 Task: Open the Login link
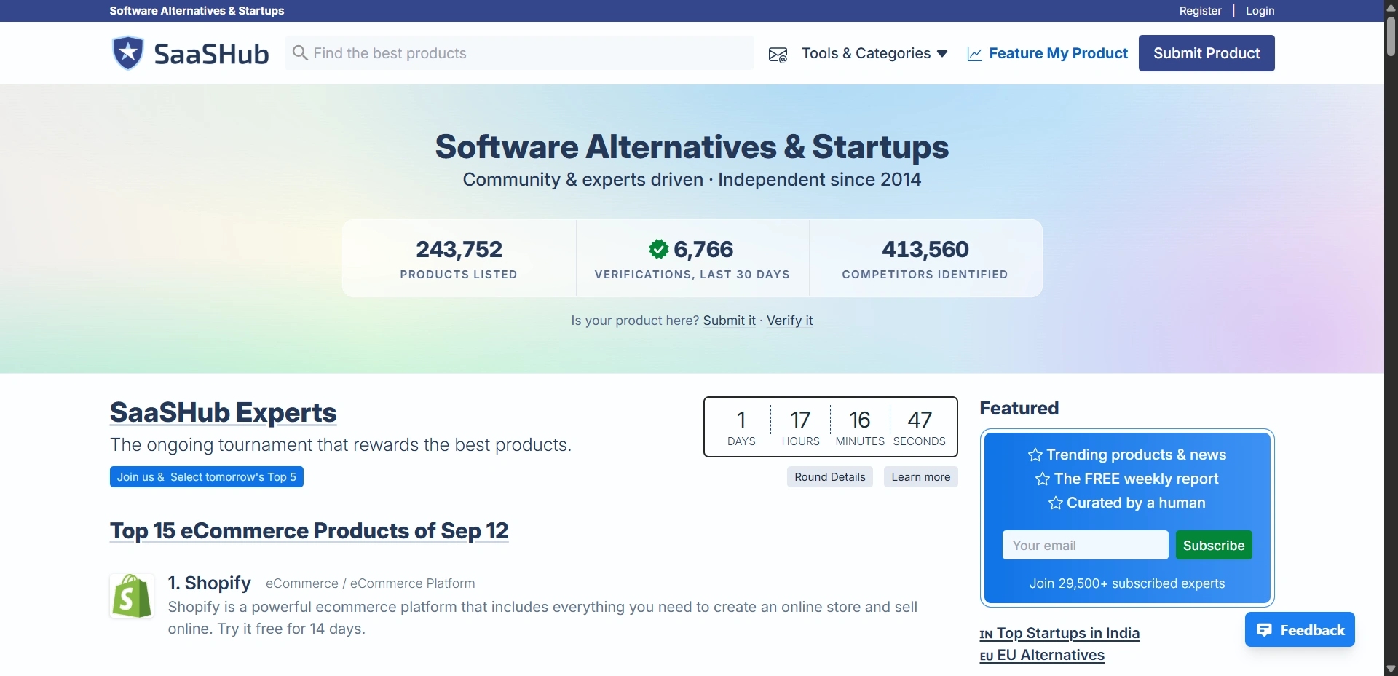tap(1260, 11)
